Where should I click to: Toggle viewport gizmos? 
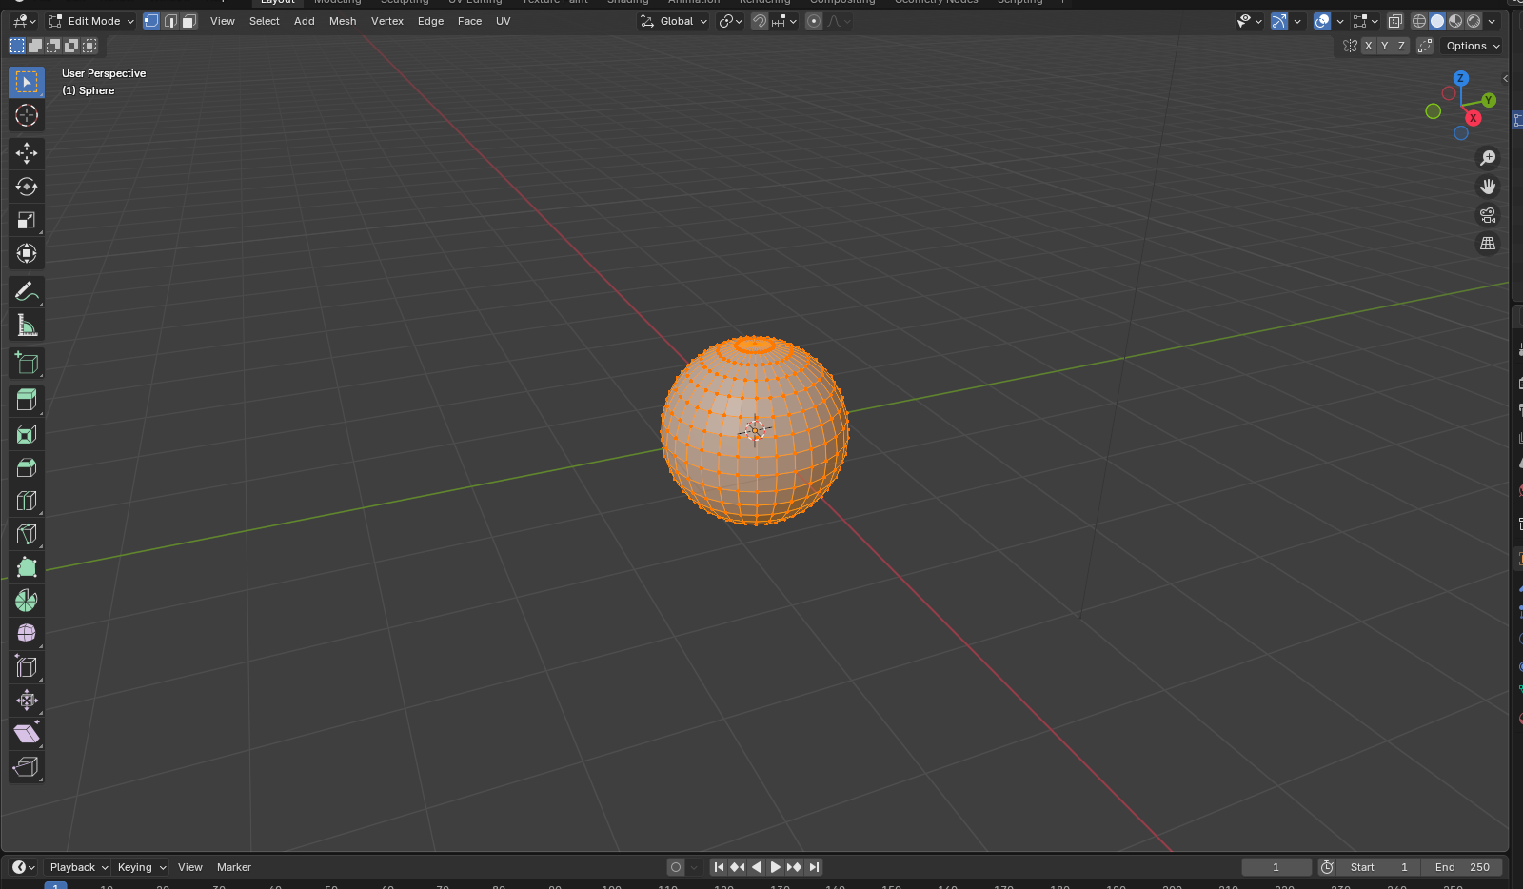1279,21
